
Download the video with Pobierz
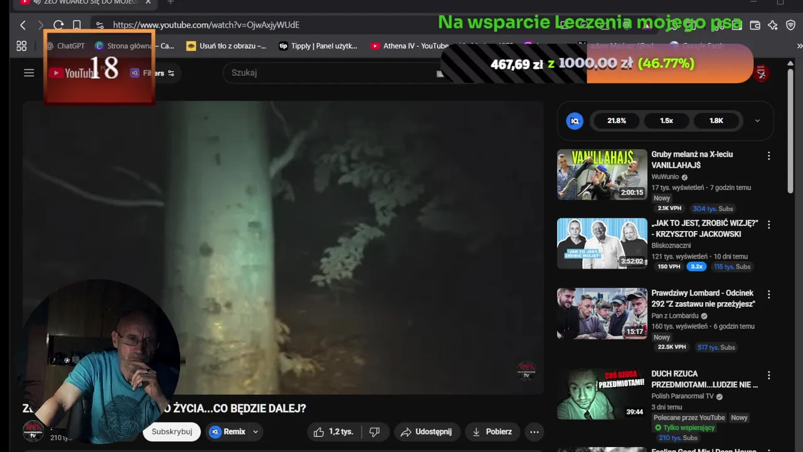[492, 432]
